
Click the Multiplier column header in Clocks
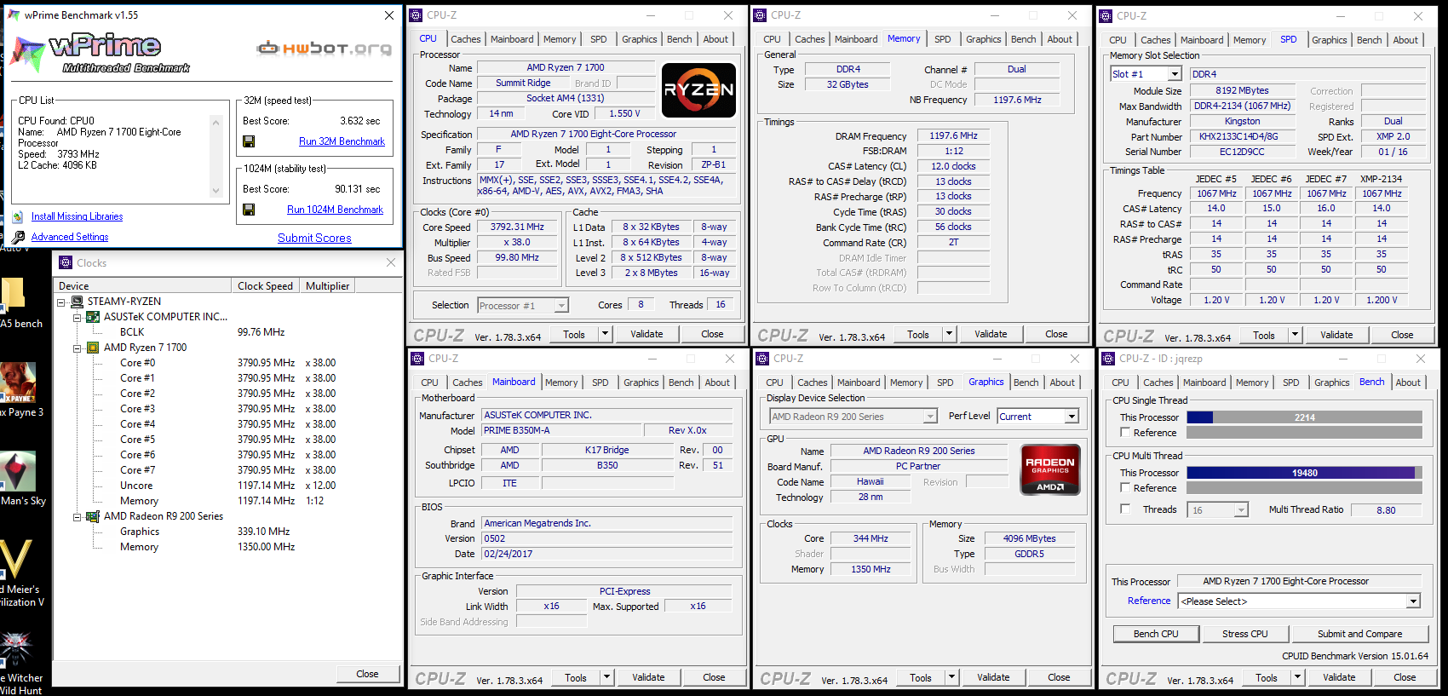coord(327,286)
